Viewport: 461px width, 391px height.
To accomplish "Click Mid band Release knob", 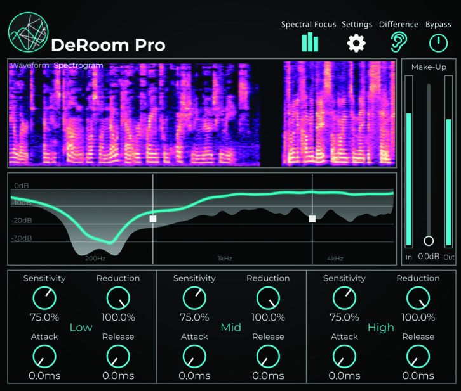I will click(268, 356).
